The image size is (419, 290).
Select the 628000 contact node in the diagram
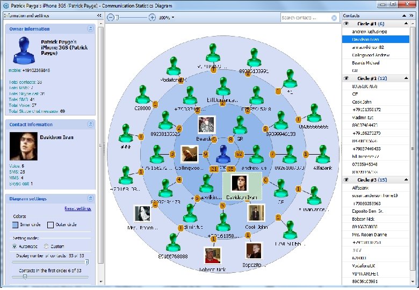(x=143, y=95)
